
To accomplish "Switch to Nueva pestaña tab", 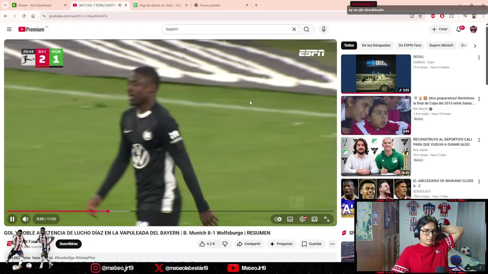I will pos(221,5).
